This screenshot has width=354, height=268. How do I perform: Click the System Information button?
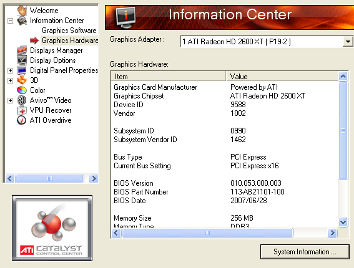pos(305,252)
